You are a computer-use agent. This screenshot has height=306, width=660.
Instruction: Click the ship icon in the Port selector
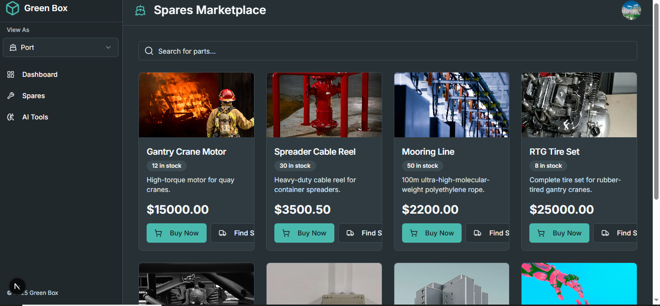click(13, 47)
